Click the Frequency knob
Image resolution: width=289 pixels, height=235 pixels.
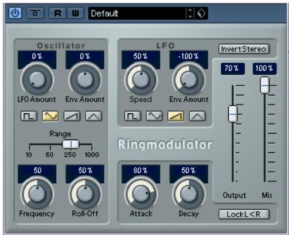pyautogui.click(x=37, y=194)
